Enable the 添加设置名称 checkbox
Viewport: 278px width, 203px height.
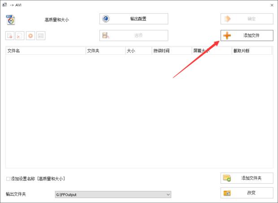click(9, 179)
